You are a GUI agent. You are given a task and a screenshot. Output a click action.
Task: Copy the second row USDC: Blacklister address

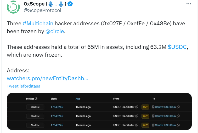137,116
